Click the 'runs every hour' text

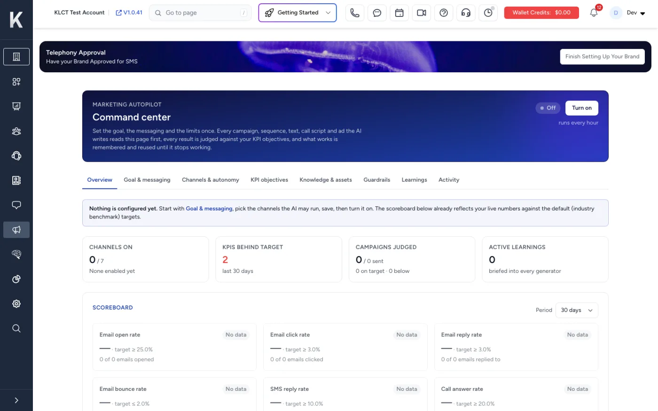click(578, 123)
